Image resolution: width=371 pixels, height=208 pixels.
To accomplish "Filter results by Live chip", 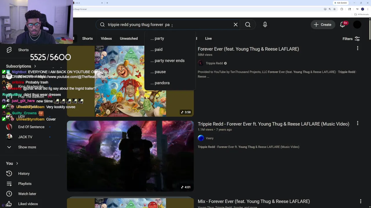I will [208, 38].
